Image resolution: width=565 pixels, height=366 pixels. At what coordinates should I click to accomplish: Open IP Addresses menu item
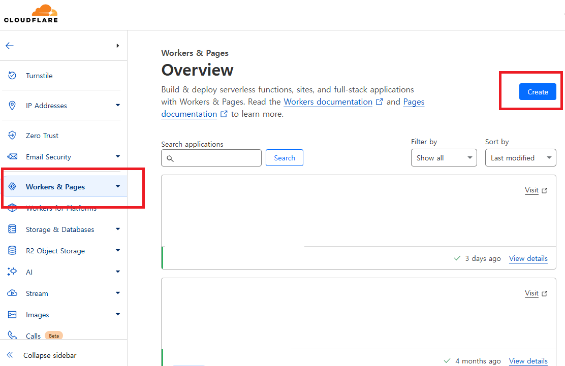pos(46,106)
